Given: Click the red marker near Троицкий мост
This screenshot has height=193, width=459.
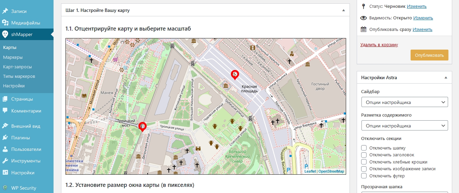Looking at the screenshot, I should point(142,126).
